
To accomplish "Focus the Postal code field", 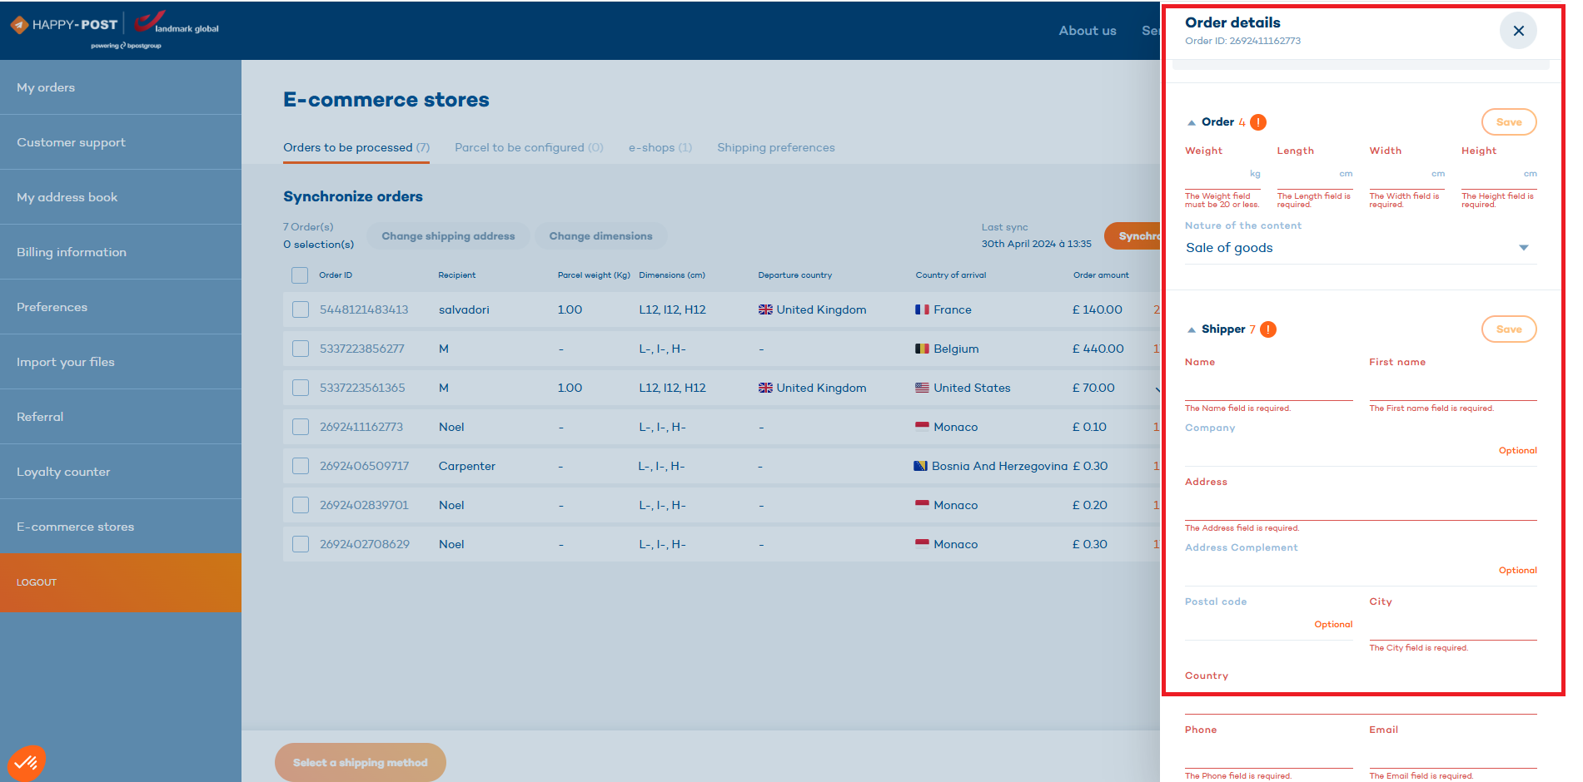I will [x=1269, y=626].
